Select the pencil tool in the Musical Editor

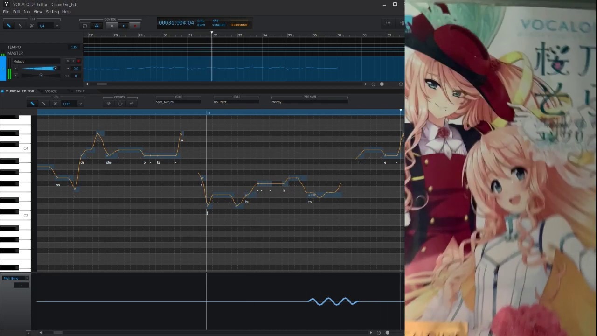[x=32, y=104]
